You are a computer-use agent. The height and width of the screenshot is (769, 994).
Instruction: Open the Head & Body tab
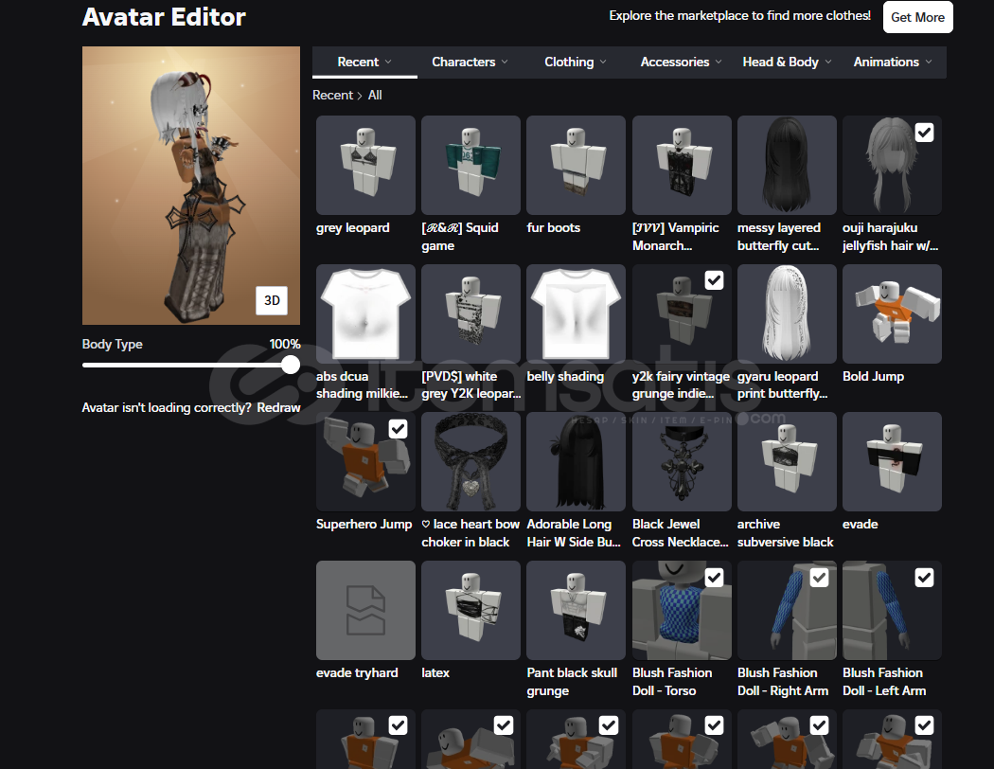787,63
